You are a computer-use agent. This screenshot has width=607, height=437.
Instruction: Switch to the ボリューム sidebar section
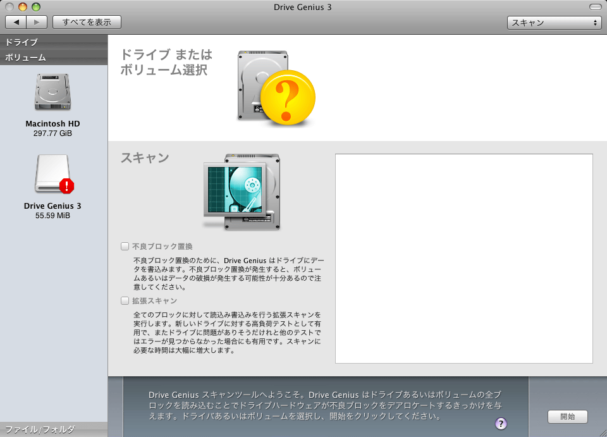54,58
